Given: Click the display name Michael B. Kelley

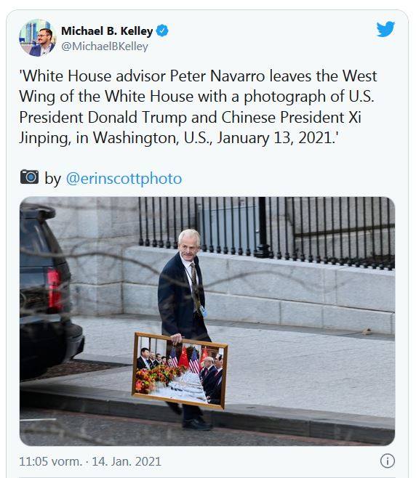Looking at the screenshot, I should [x=107, y=31].
